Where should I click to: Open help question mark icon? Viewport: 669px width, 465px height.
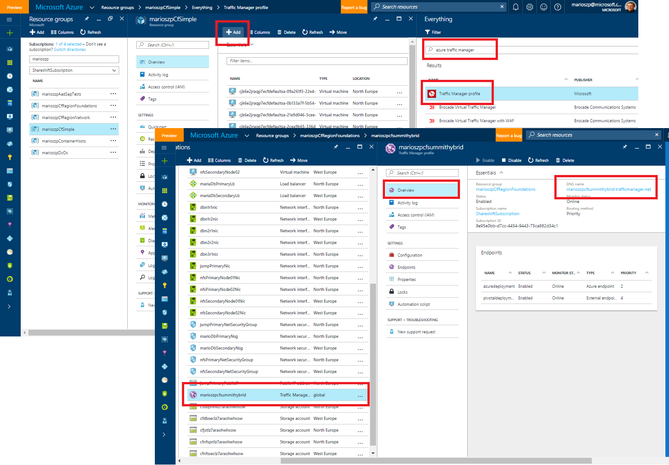(x=557, y=7)
